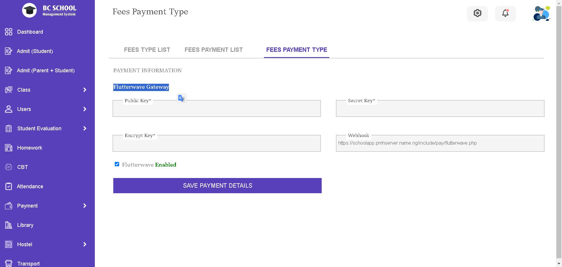Open the notifications bell
562x267 pixels.
pyautogui.click(x=506, y=13)
